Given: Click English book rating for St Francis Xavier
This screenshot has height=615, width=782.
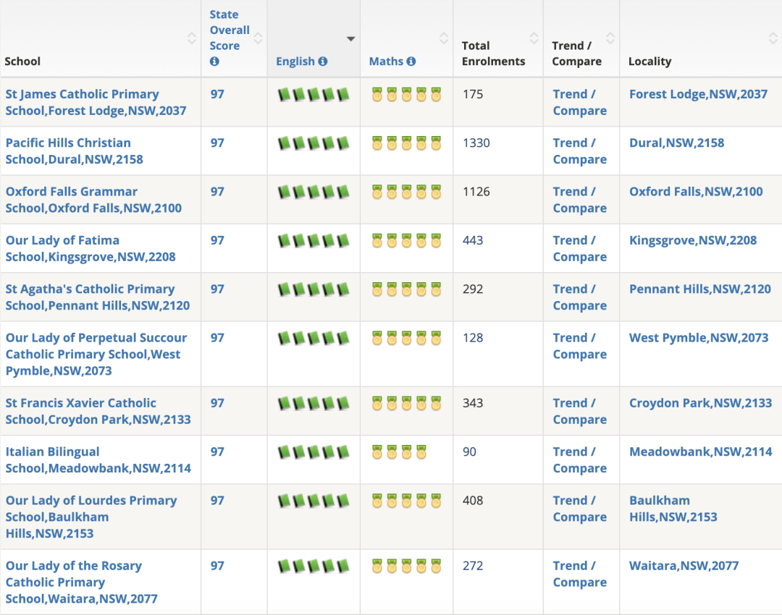Looking at the screenshot, I should (314, 403).
